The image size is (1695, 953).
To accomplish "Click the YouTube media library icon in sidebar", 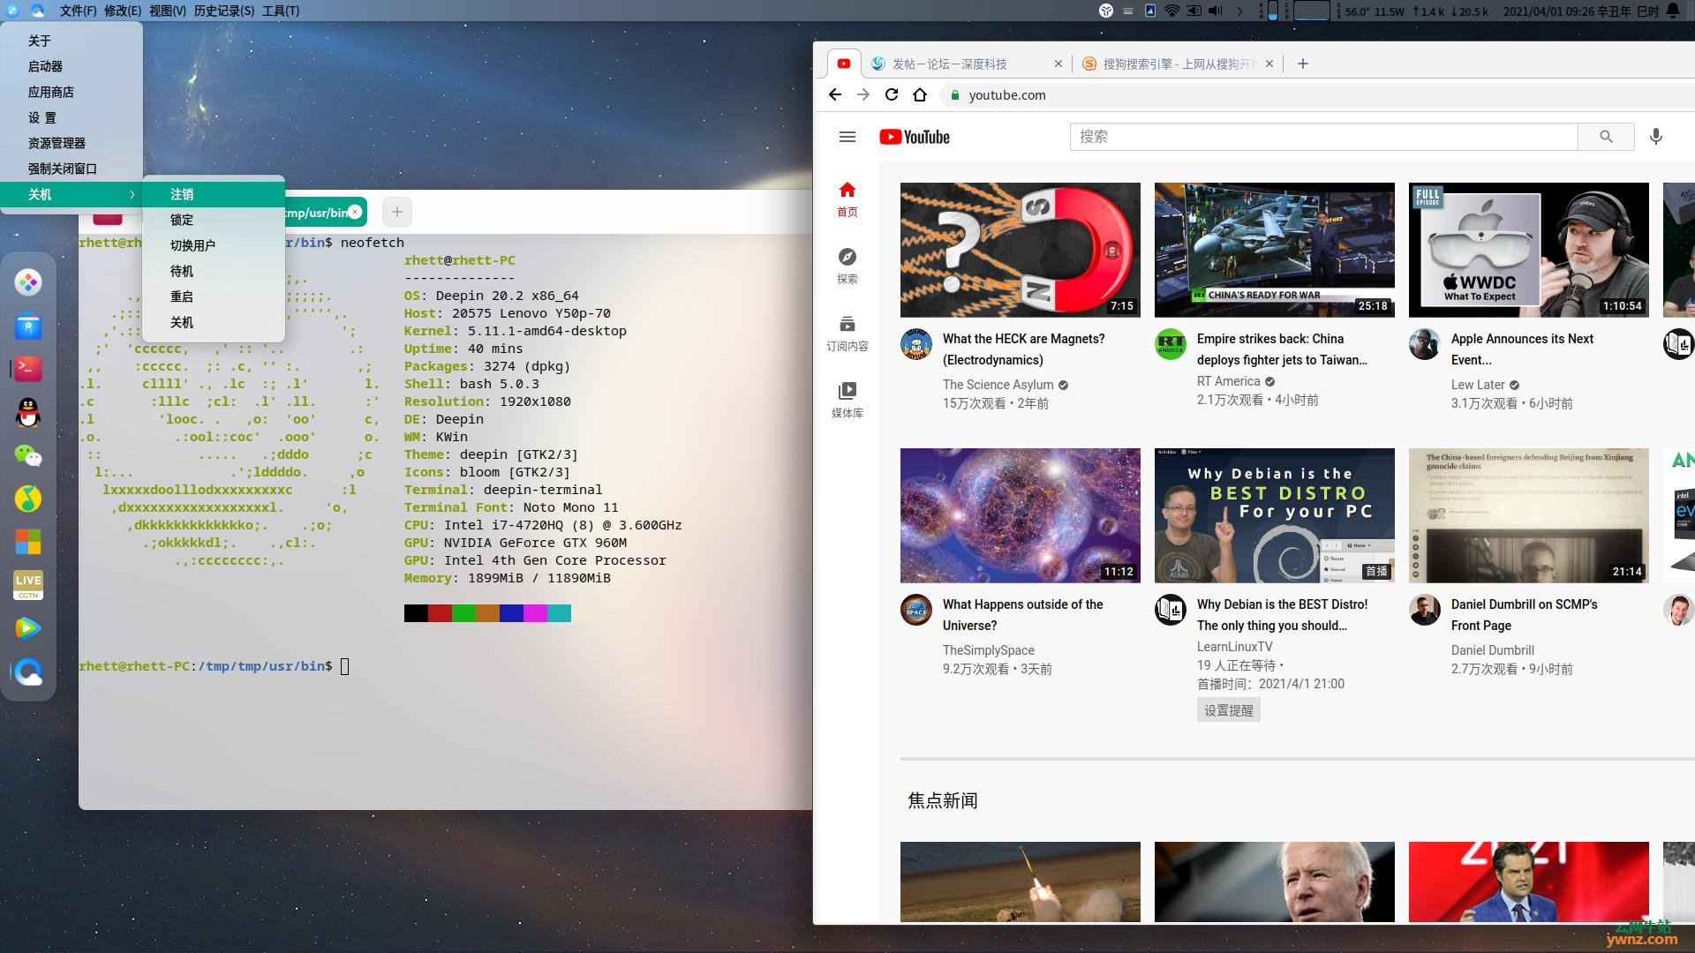I will 847,397.
